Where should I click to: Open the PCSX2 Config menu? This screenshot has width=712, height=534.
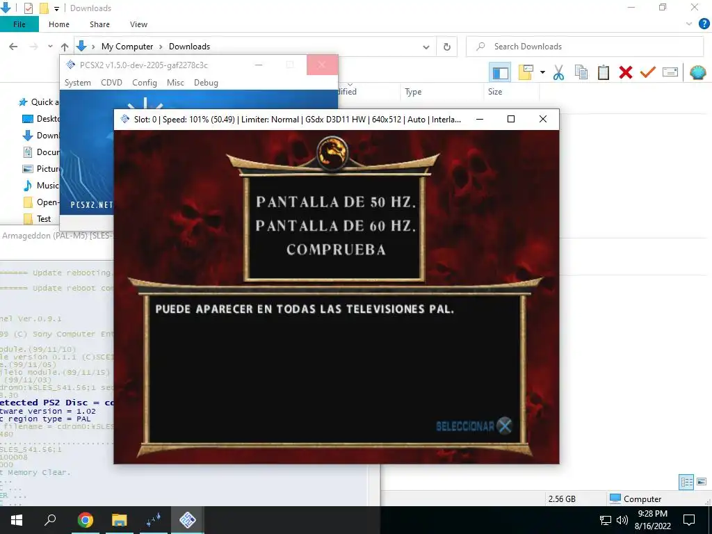pos(145,83)
